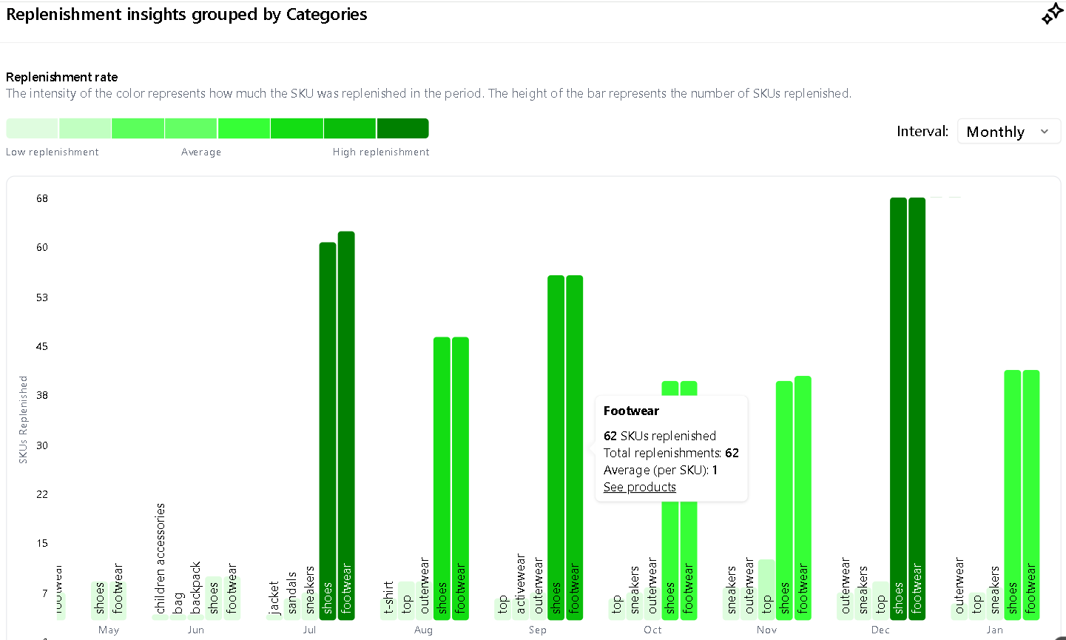Click the June children accessories bar
The height and width of the screenshot is (640, 1066).
pyautogui.click(x=160, y=616)
